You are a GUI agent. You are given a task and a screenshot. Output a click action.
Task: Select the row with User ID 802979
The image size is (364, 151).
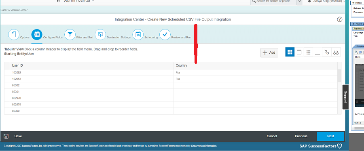[171, 105]
